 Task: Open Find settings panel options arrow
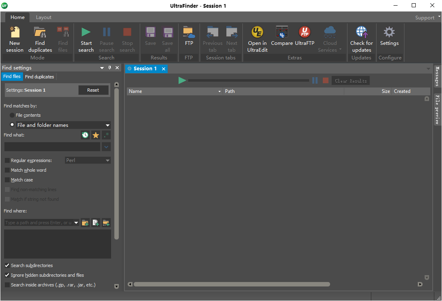[102, 68]
